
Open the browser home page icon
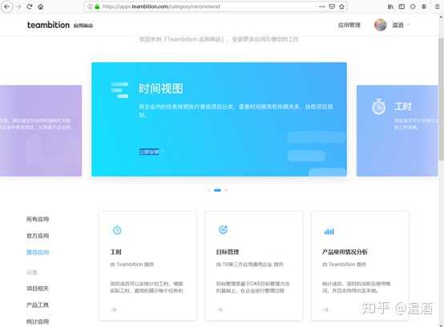41,6
